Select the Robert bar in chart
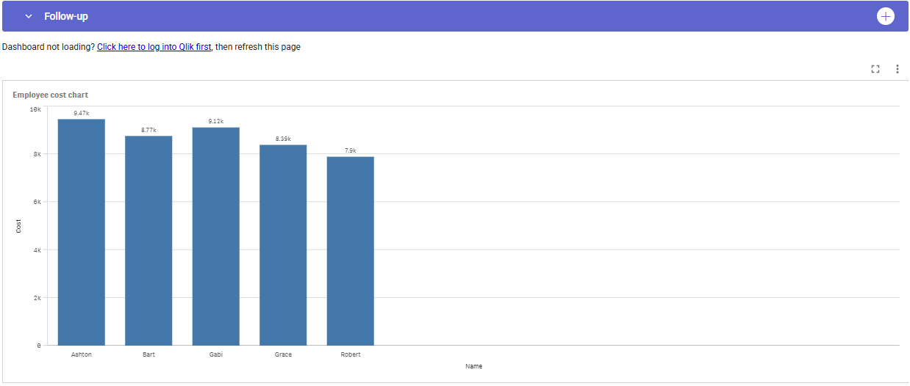This screenshot has height=386, width=910. pos(351,251)
